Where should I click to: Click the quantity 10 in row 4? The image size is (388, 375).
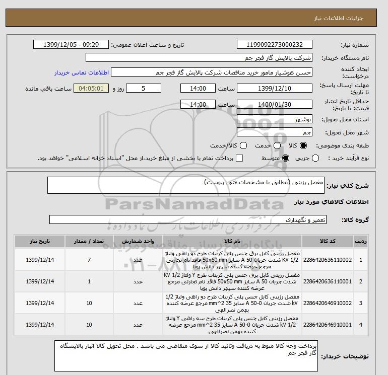point(89,325)
